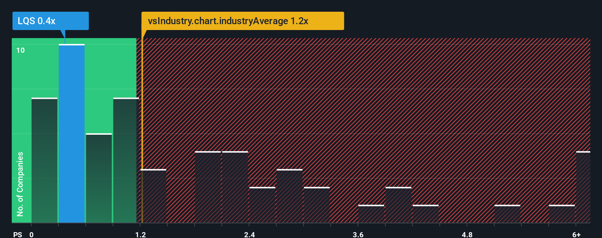Click the first dark green bar at PS 0
Image resolution: width=602 pixels, height=238 pixels.
[44, 160]
